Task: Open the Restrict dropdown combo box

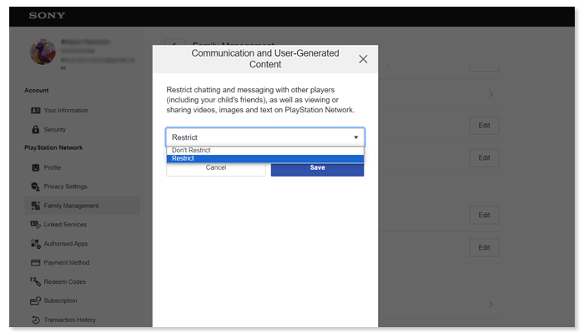Action: 265,137
